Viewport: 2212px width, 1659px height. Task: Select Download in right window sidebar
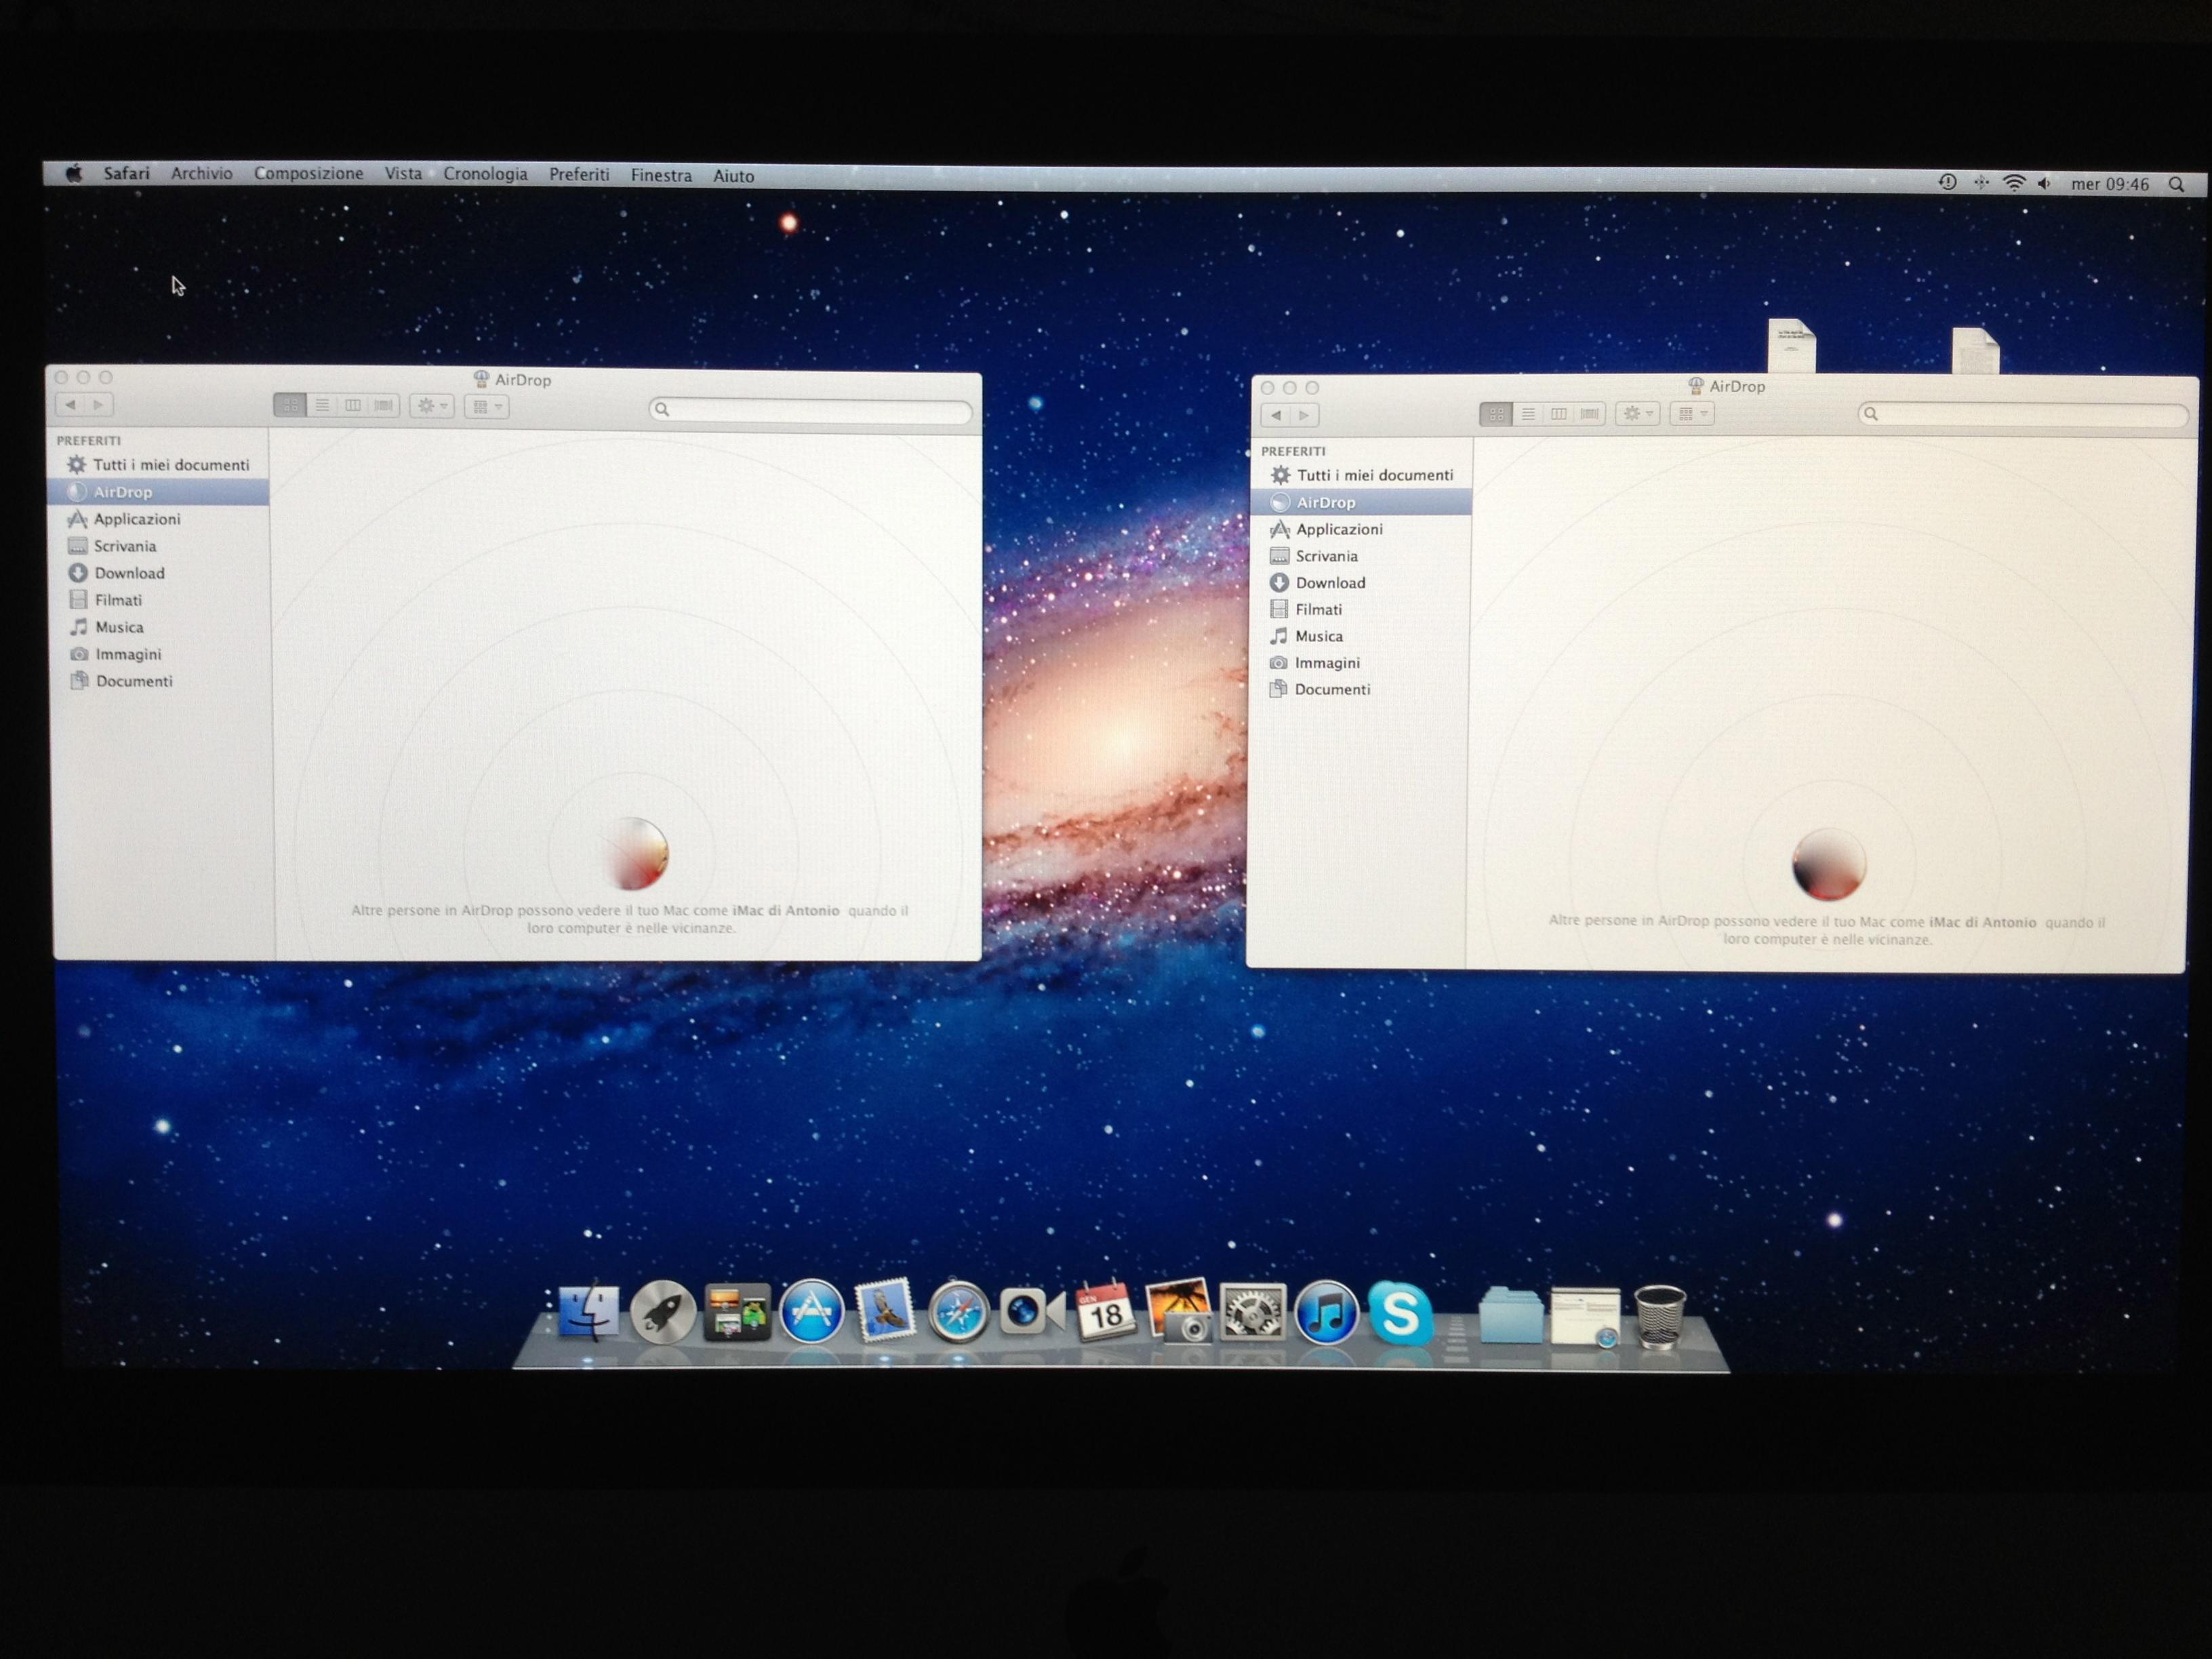tap(1330, 583)
